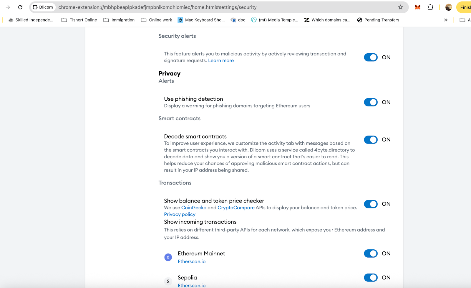Toggle Decode smart contracts off
The image size is (471, 288).
(x=371, y=140)
